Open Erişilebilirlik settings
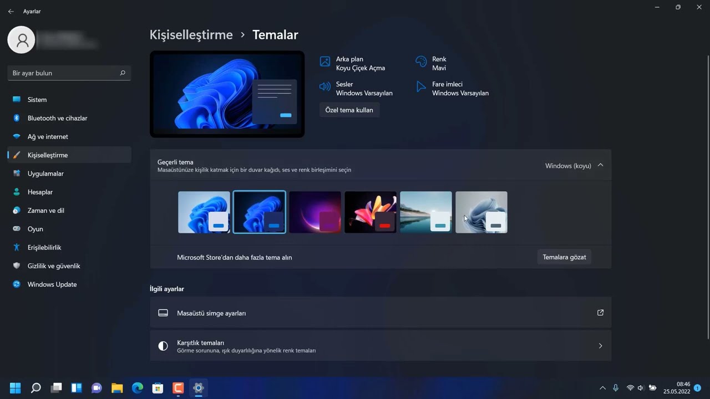The width and height of the screenshot is (710, 399). point(69,247)
